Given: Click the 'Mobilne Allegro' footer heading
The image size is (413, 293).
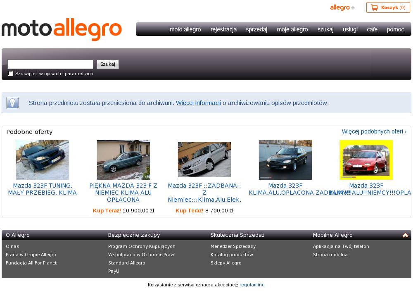Looking at the screenshot, I should [x=332, y=235].
